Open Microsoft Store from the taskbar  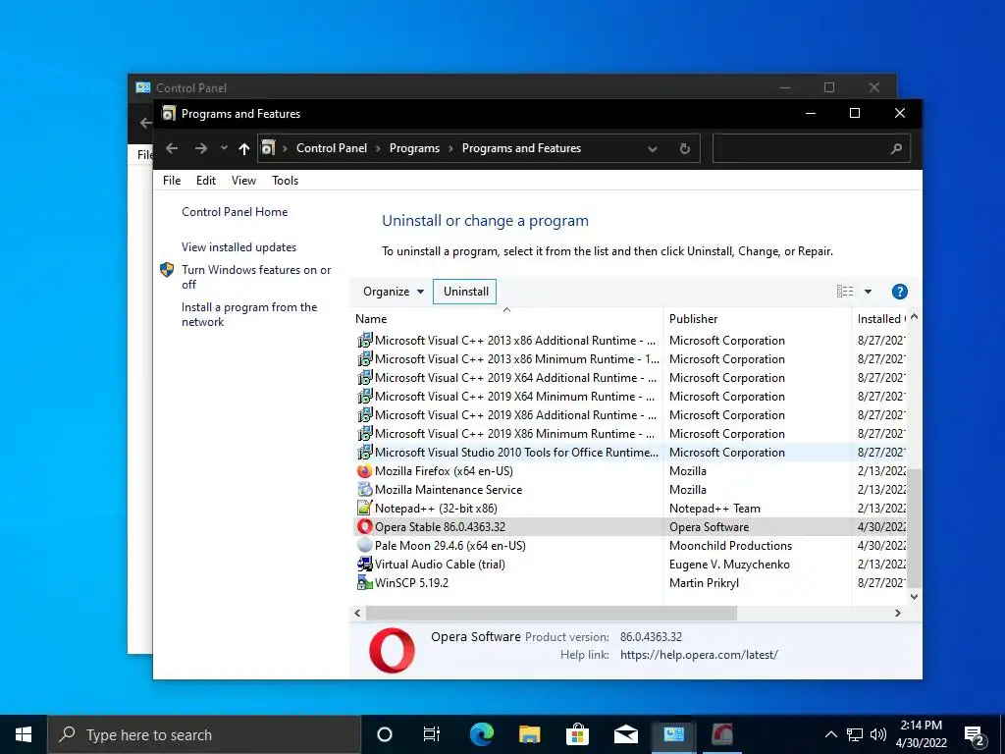pos(577,734)
